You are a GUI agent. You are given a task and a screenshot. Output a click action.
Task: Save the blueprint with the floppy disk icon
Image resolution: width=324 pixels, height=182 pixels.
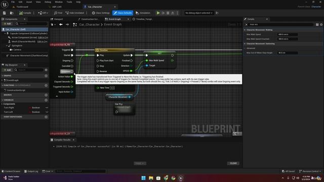click(x=5, y=13)
